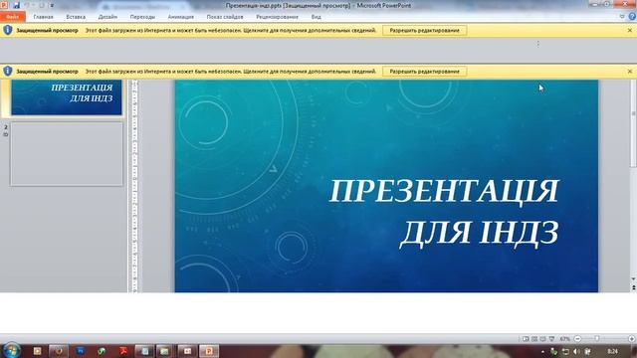Start slide show from status bar icon
Viewport: 637px width, 358px height.
(551, 338)
